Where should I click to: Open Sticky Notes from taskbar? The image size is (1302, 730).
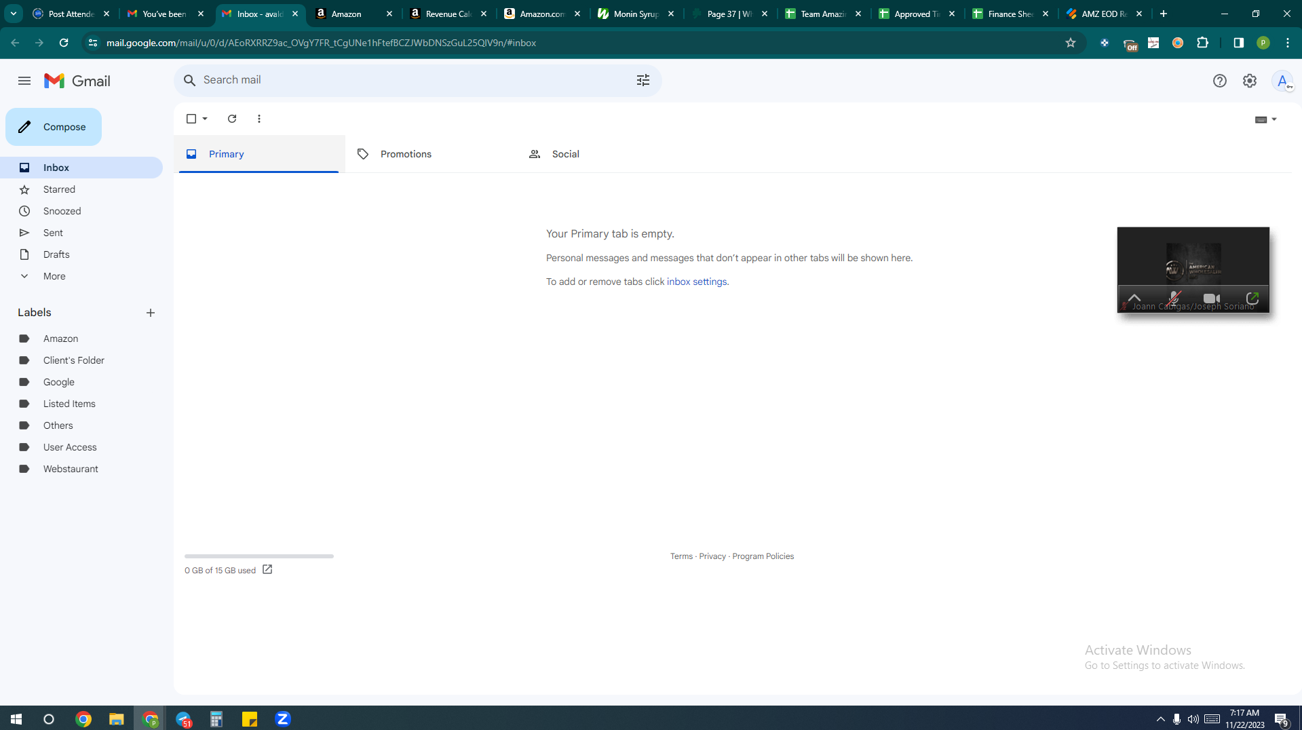[250, 718]
